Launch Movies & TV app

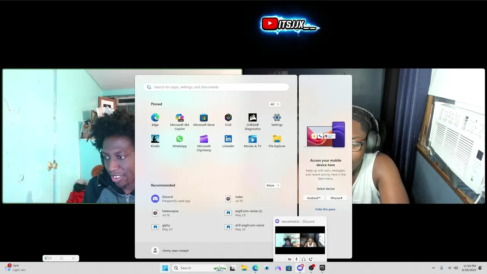[x=253, y=141]
